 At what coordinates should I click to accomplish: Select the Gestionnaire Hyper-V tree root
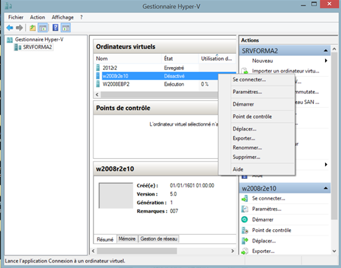tap(39, 39)
